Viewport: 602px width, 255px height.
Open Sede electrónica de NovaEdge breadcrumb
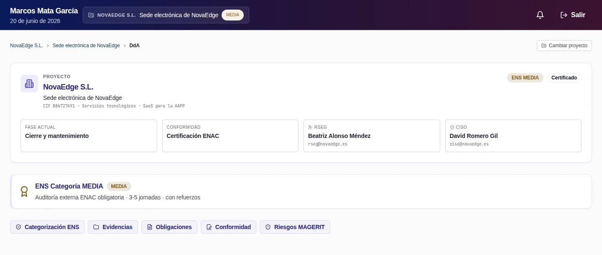pos(86,46)
